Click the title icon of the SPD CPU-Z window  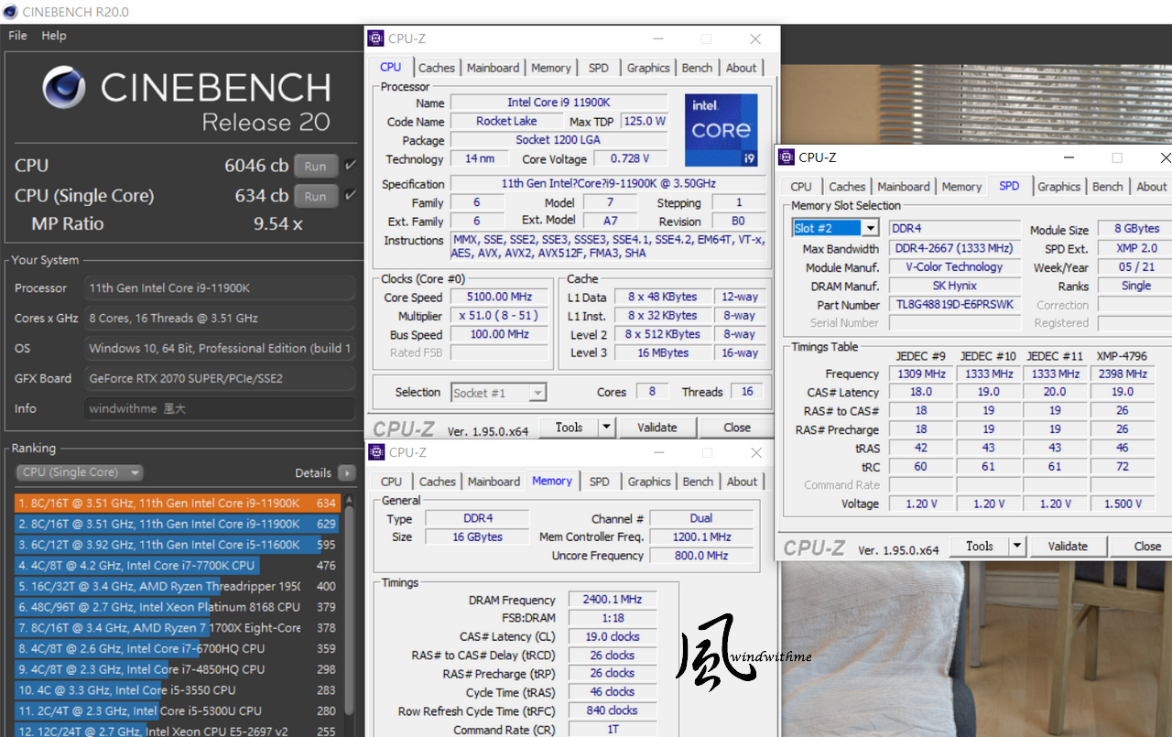787,157
